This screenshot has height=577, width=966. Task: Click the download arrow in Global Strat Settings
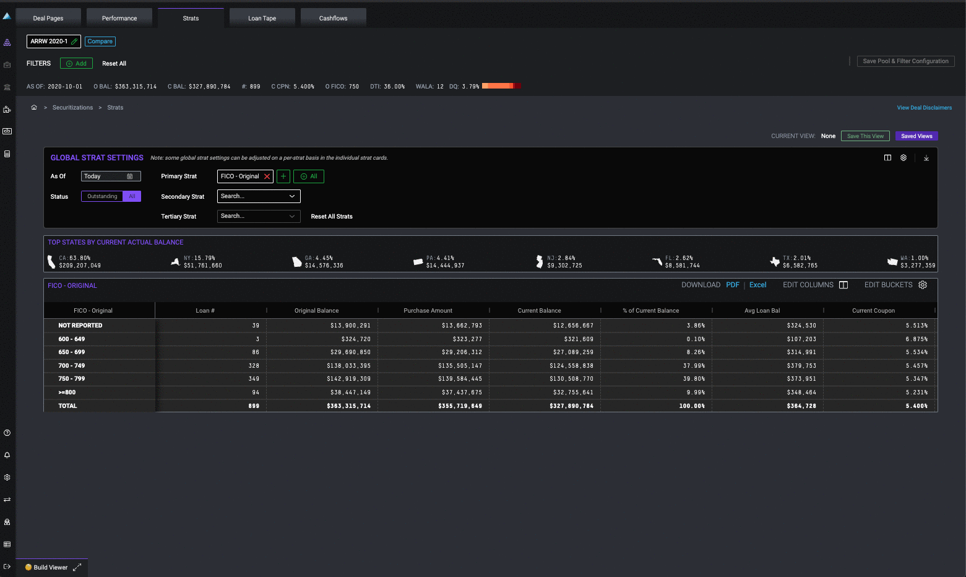pos(926,158)
